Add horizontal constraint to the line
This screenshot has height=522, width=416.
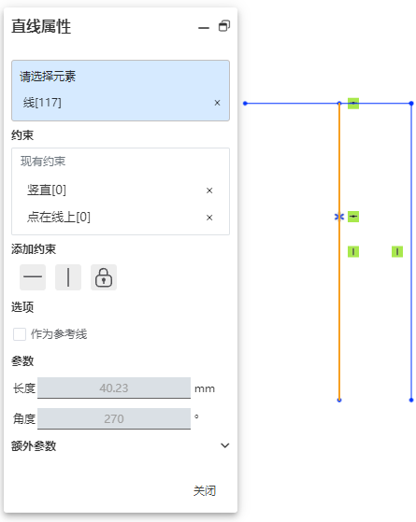tap(33, 277)
